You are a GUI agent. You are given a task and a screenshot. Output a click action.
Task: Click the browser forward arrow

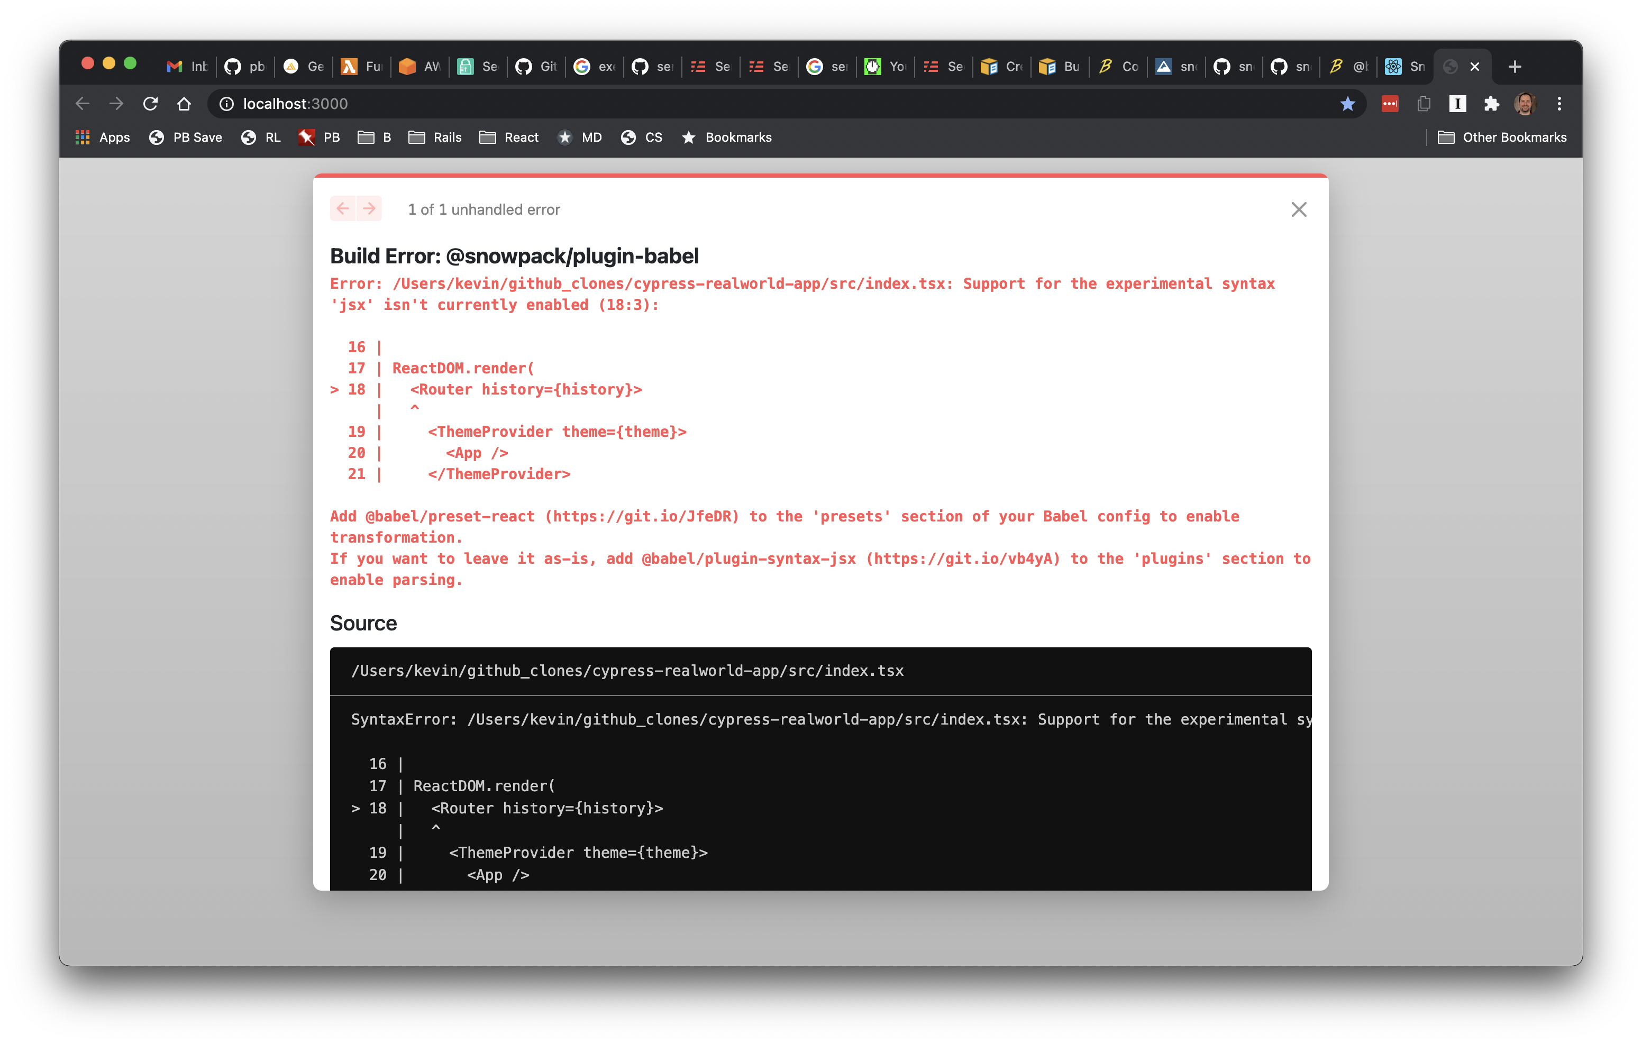116,104
